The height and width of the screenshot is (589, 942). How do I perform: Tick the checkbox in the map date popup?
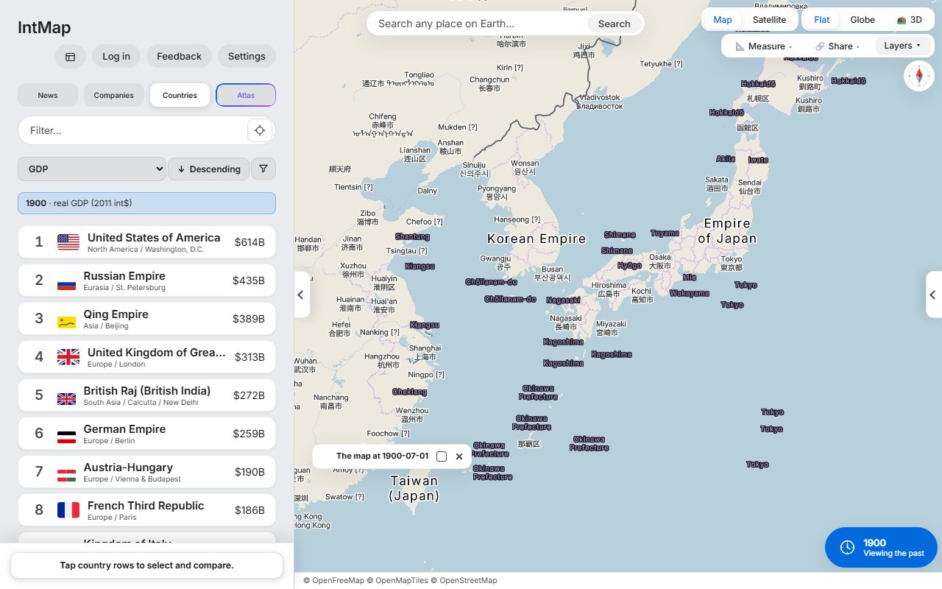tap(442, 456)
